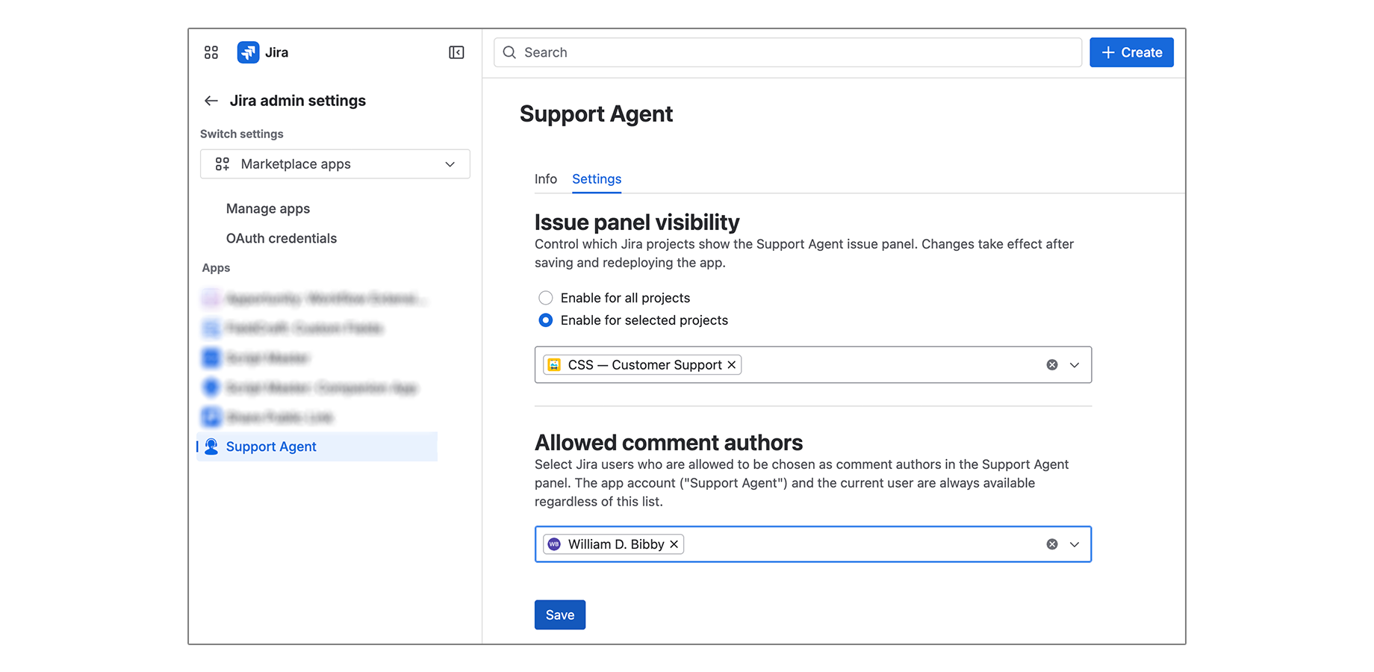Select Support Agent in the Apps list

[x=317, y=447]
